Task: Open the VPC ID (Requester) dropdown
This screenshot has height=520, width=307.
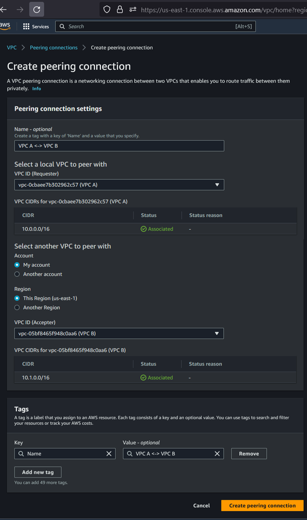Action: pyautogui.click(x=119, y=185)
